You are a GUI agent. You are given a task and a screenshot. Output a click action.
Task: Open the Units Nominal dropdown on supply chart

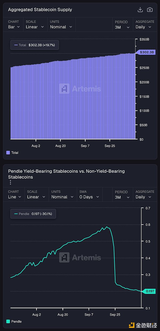tap(61, 27)
